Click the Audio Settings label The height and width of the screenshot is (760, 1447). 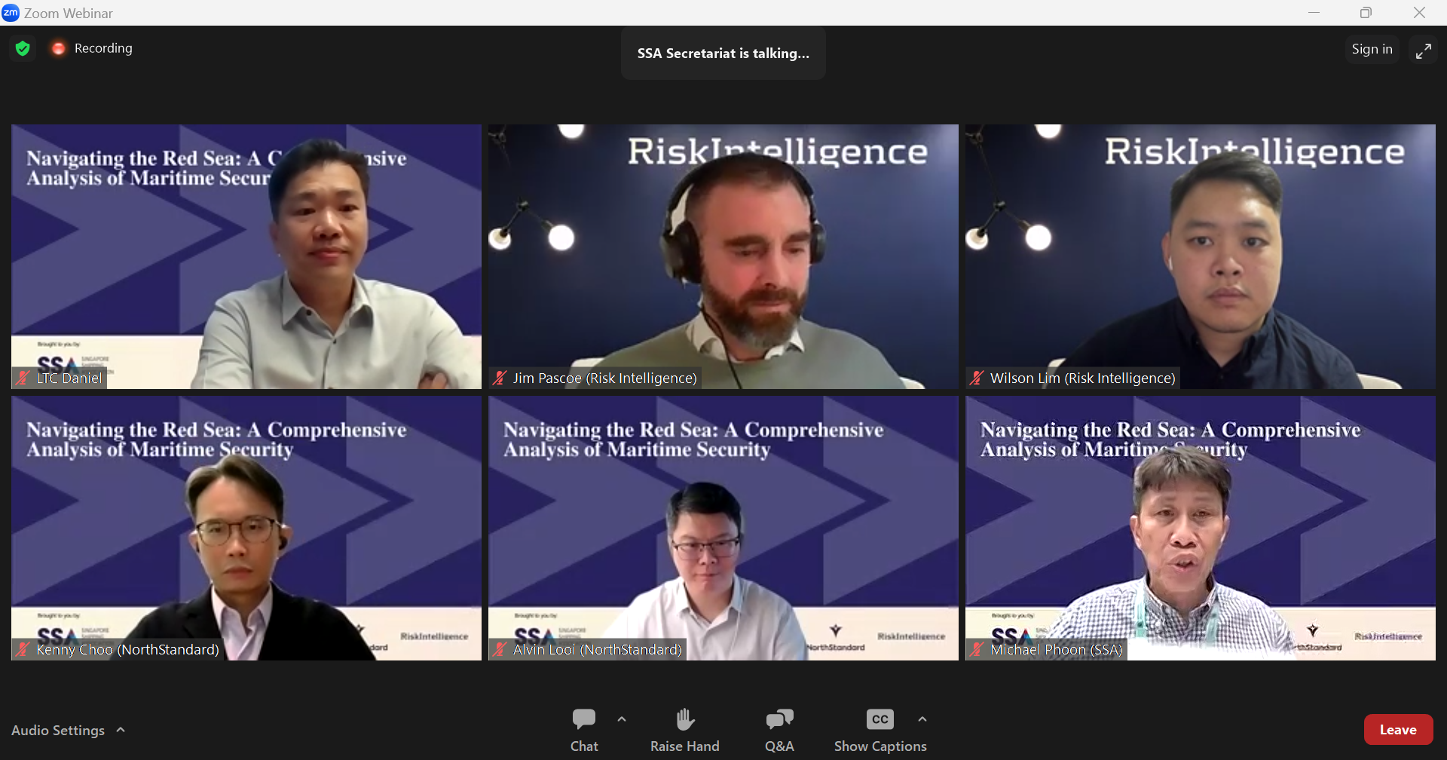[58, 730]
